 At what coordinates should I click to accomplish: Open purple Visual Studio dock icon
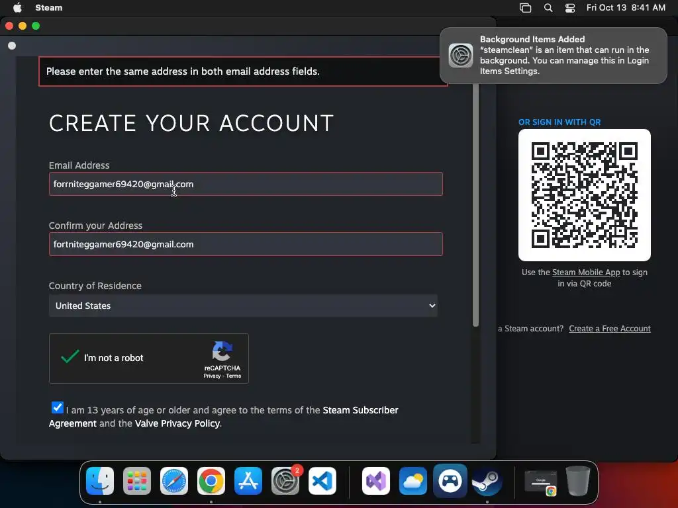pos(376,481)
